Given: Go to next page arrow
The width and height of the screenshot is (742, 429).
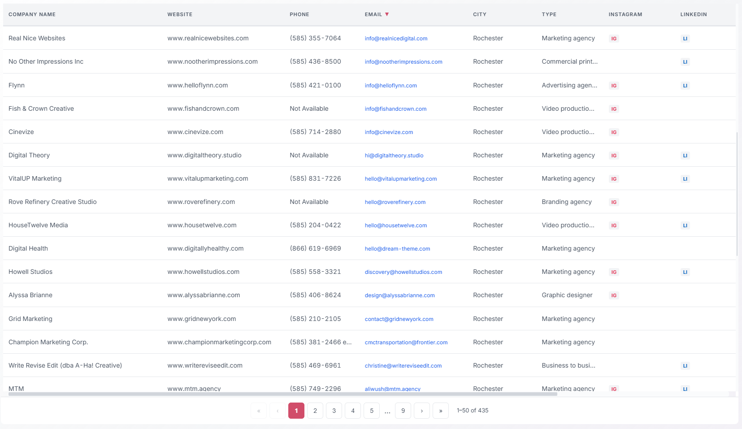Looking at the screenshot, I should point(422,411).
